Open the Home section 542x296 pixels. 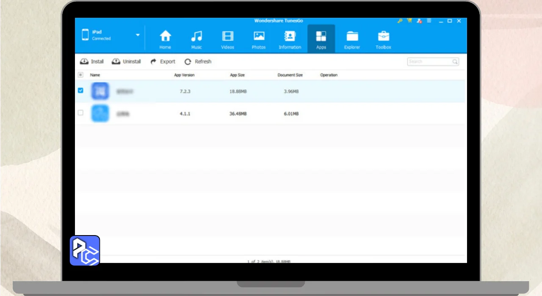click(x=165, y=39)
